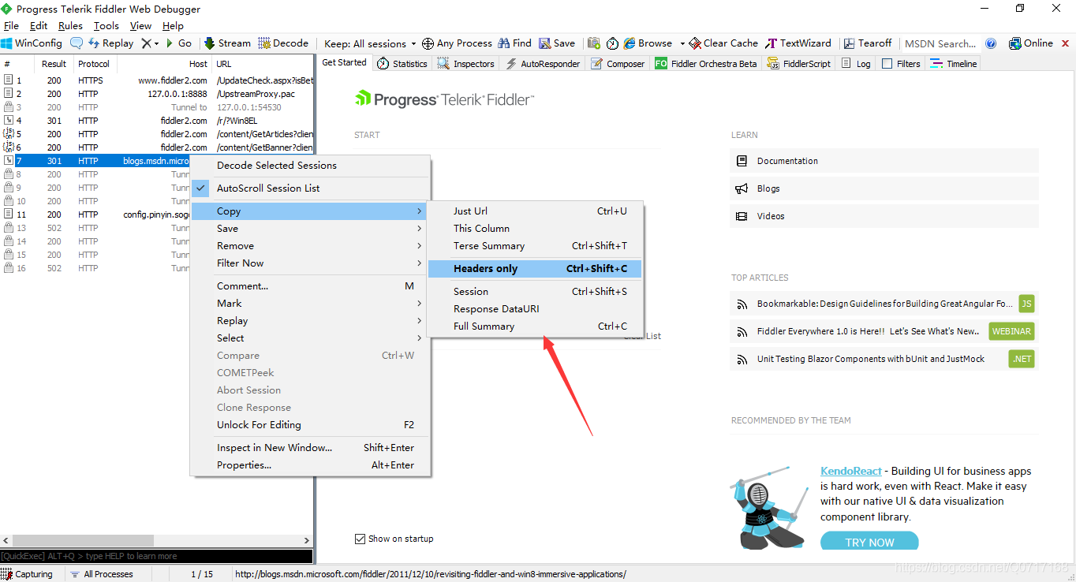1076x582 pixels.
Task: Switch to the Statistics tab
Action: point(402,64)
